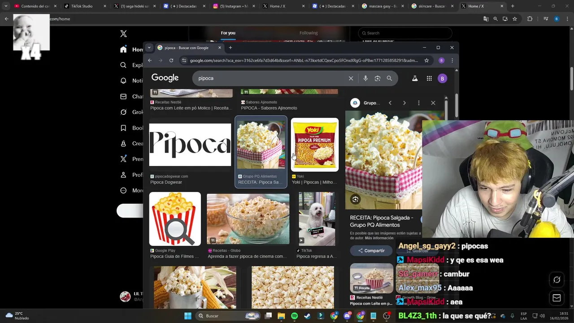The image size is (574, 323).
Task: Open weather widget 25°C Nublado
Action: point(17,316)
